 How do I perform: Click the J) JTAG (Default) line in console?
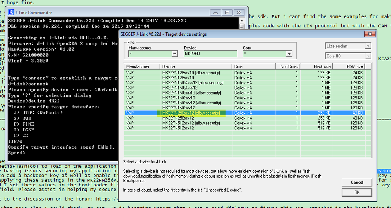38,113
